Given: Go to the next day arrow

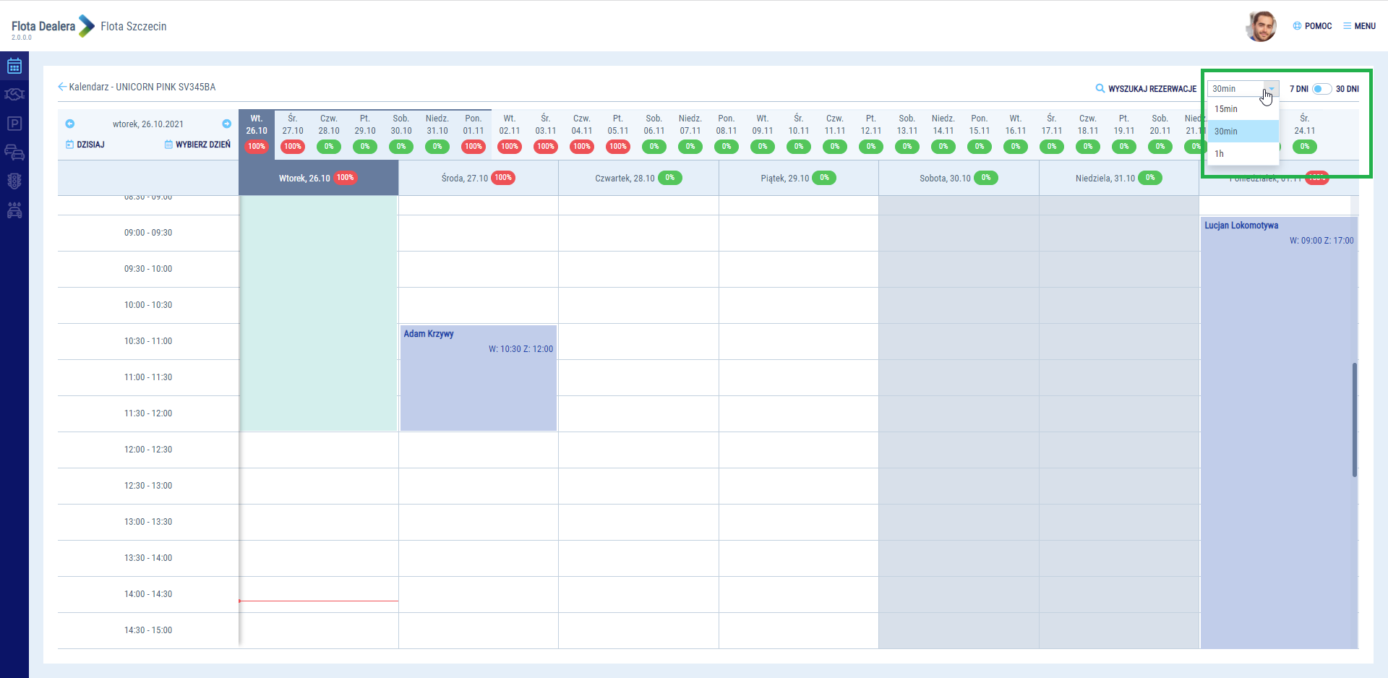Looking at the screenshot, I should [x=226, y=124].
